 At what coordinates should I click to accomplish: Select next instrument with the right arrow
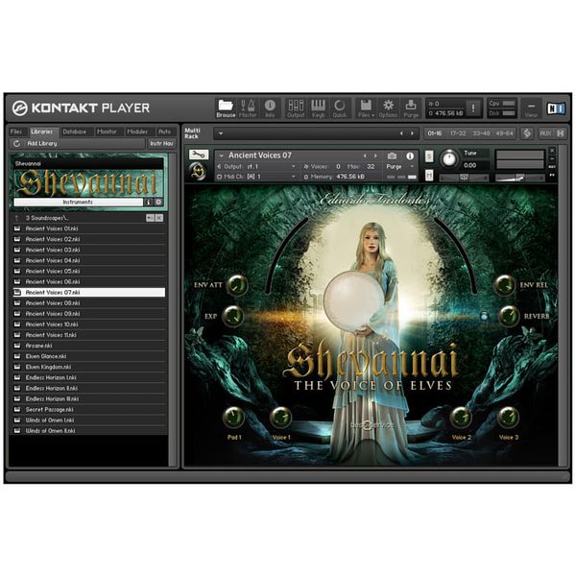(375, 156)
